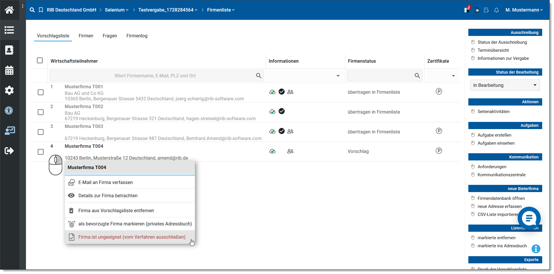The image size is (554, 274).
Task: Choose 'Firma ist ungeeignet' menu entry
Action: (130, 237)
